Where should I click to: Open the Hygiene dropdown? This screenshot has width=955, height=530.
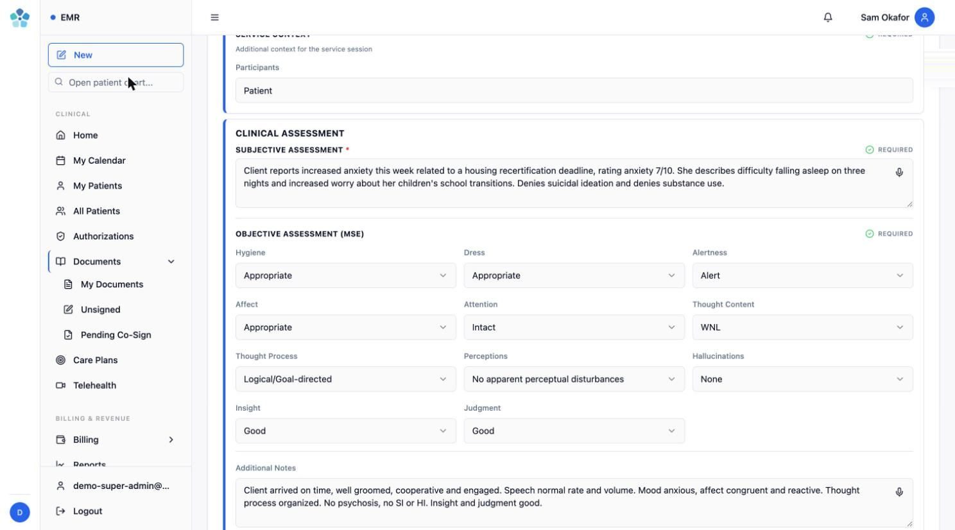[346, 275]
